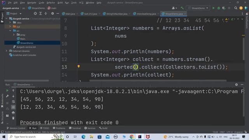This screenshot has width=249, height=140.
Task: Toggle the Project side tool window stripe
Action: [x=2, y=17]
